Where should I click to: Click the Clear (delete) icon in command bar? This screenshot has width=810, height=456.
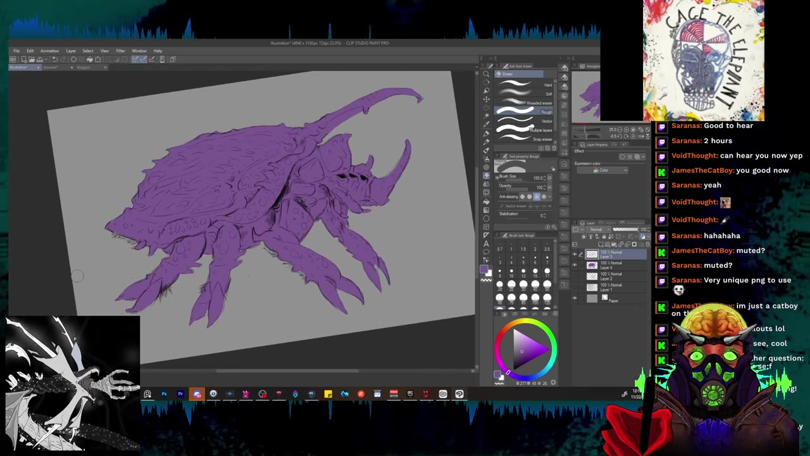tap(73, 60)
